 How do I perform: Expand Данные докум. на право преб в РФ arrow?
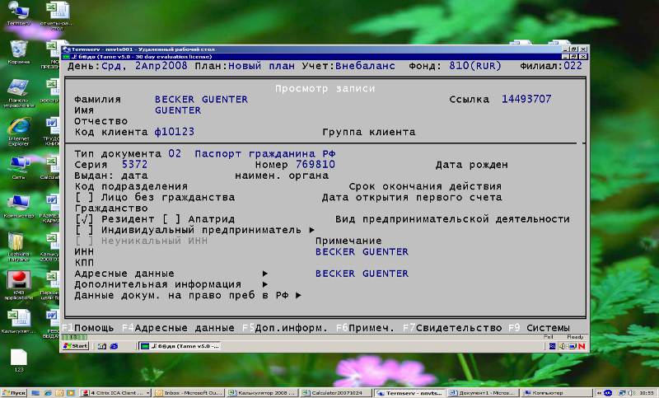pos(298,296)
